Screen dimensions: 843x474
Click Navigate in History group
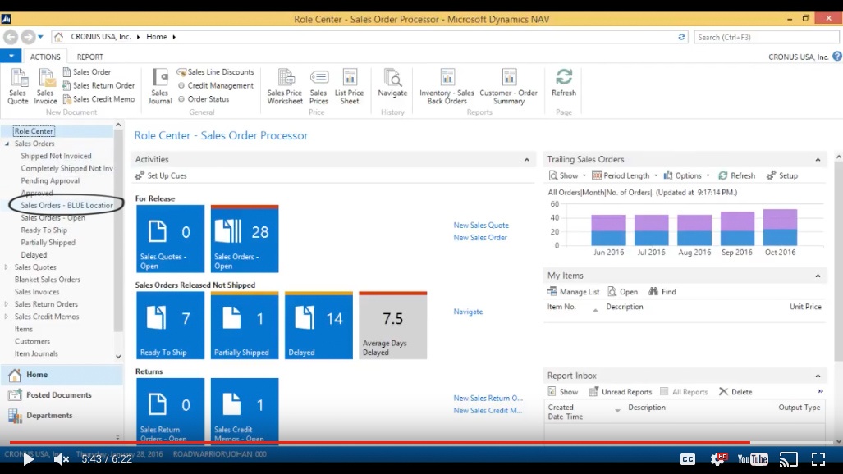pyautogui.click(x=392, y=84)
